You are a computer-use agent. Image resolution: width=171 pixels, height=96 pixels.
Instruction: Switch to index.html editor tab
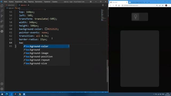11,5
